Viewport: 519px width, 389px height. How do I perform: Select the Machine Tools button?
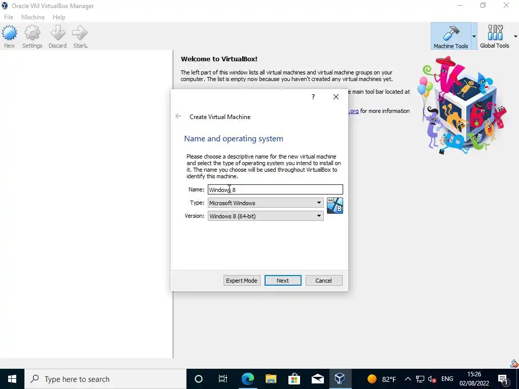pos(451,36)
